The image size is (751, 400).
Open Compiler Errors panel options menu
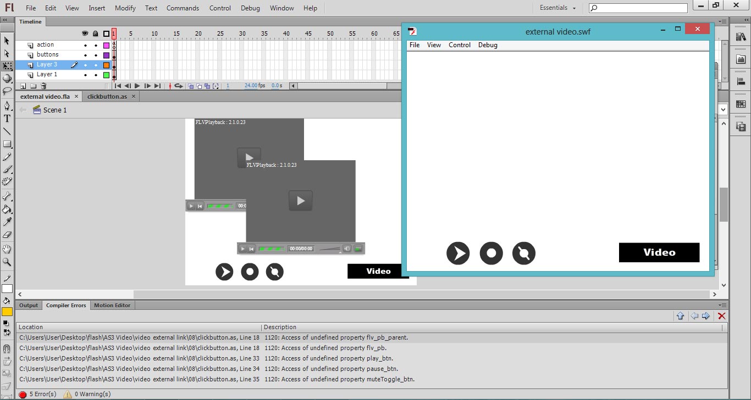coord(722,305)
